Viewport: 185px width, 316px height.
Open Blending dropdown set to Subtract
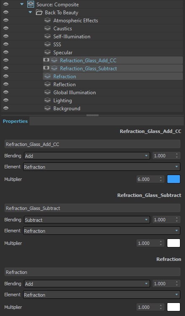(x=87, y=220)
